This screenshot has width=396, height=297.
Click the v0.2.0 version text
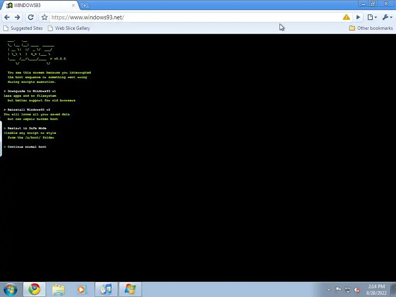[x=60, y=59]
